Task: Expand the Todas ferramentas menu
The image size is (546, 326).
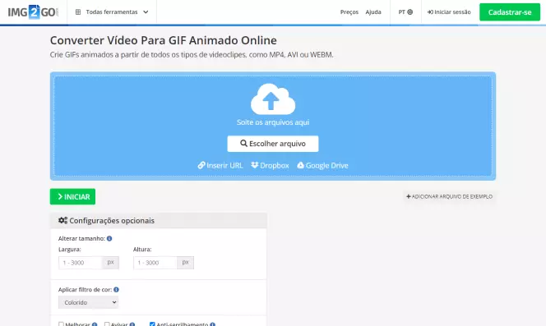Action: pyautogui.click(x=112, y=11)
